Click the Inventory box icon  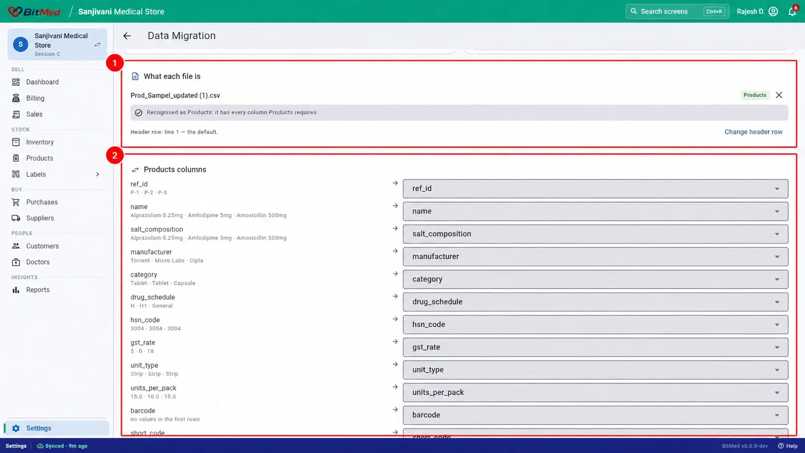(x=16, y=142)
